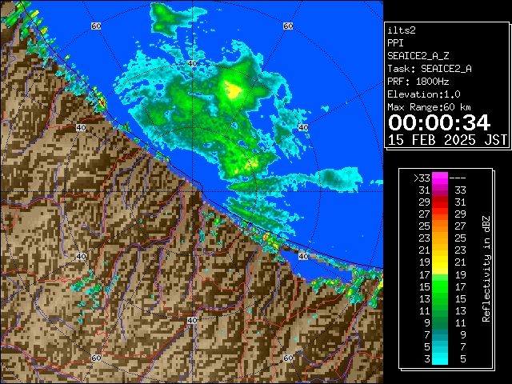
Task: Click the "Max Range:60 km" text
Action: [x=430, y=107]
